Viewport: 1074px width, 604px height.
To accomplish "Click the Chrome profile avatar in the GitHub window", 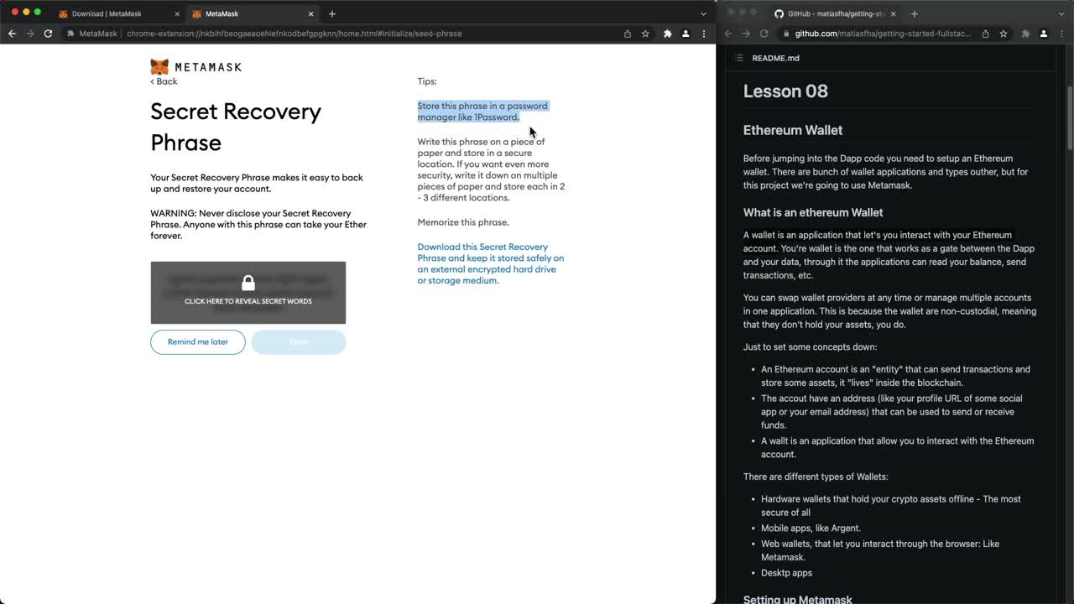I will pyautogui.click(x=1043, y=34).
